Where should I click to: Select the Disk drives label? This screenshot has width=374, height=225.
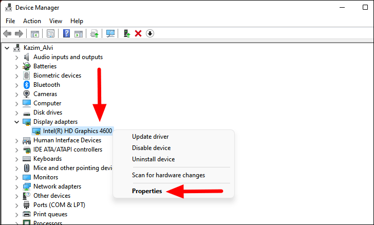click(48, 113)
